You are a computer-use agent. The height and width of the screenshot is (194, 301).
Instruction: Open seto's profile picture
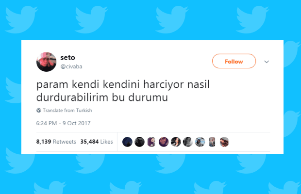[x=46, y=62]
